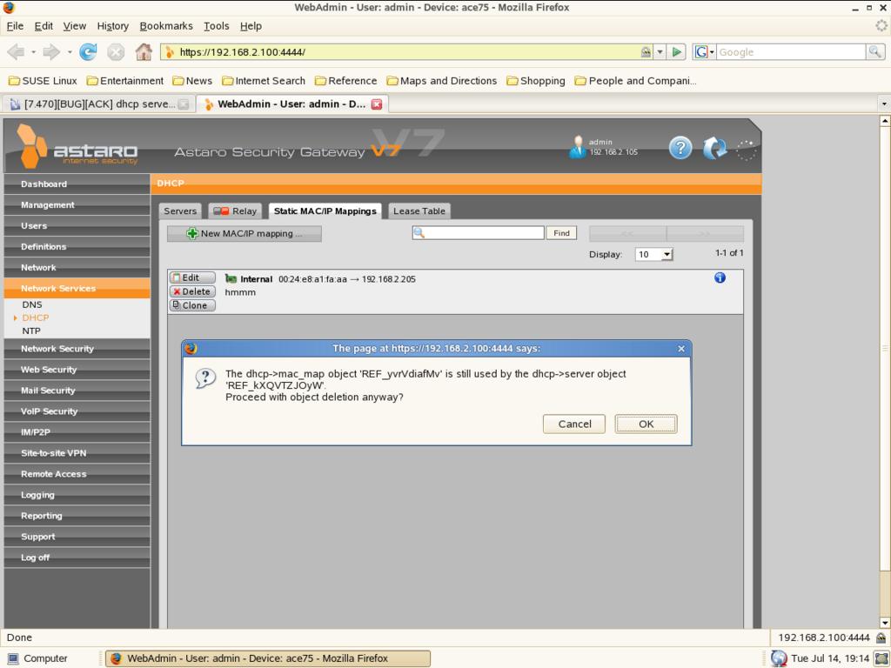Click the WebAdmin Firefox taskbar entry
This screenshot has width=891, height=668.
tap(268, 658)
